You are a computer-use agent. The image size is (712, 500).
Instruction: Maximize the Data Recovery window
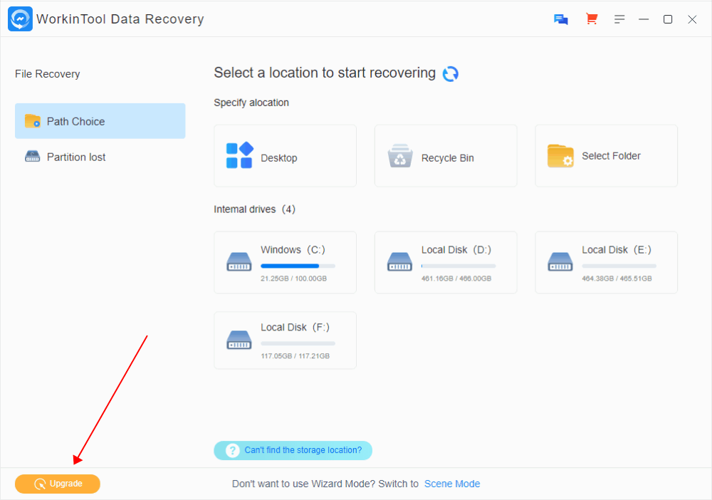668,19
